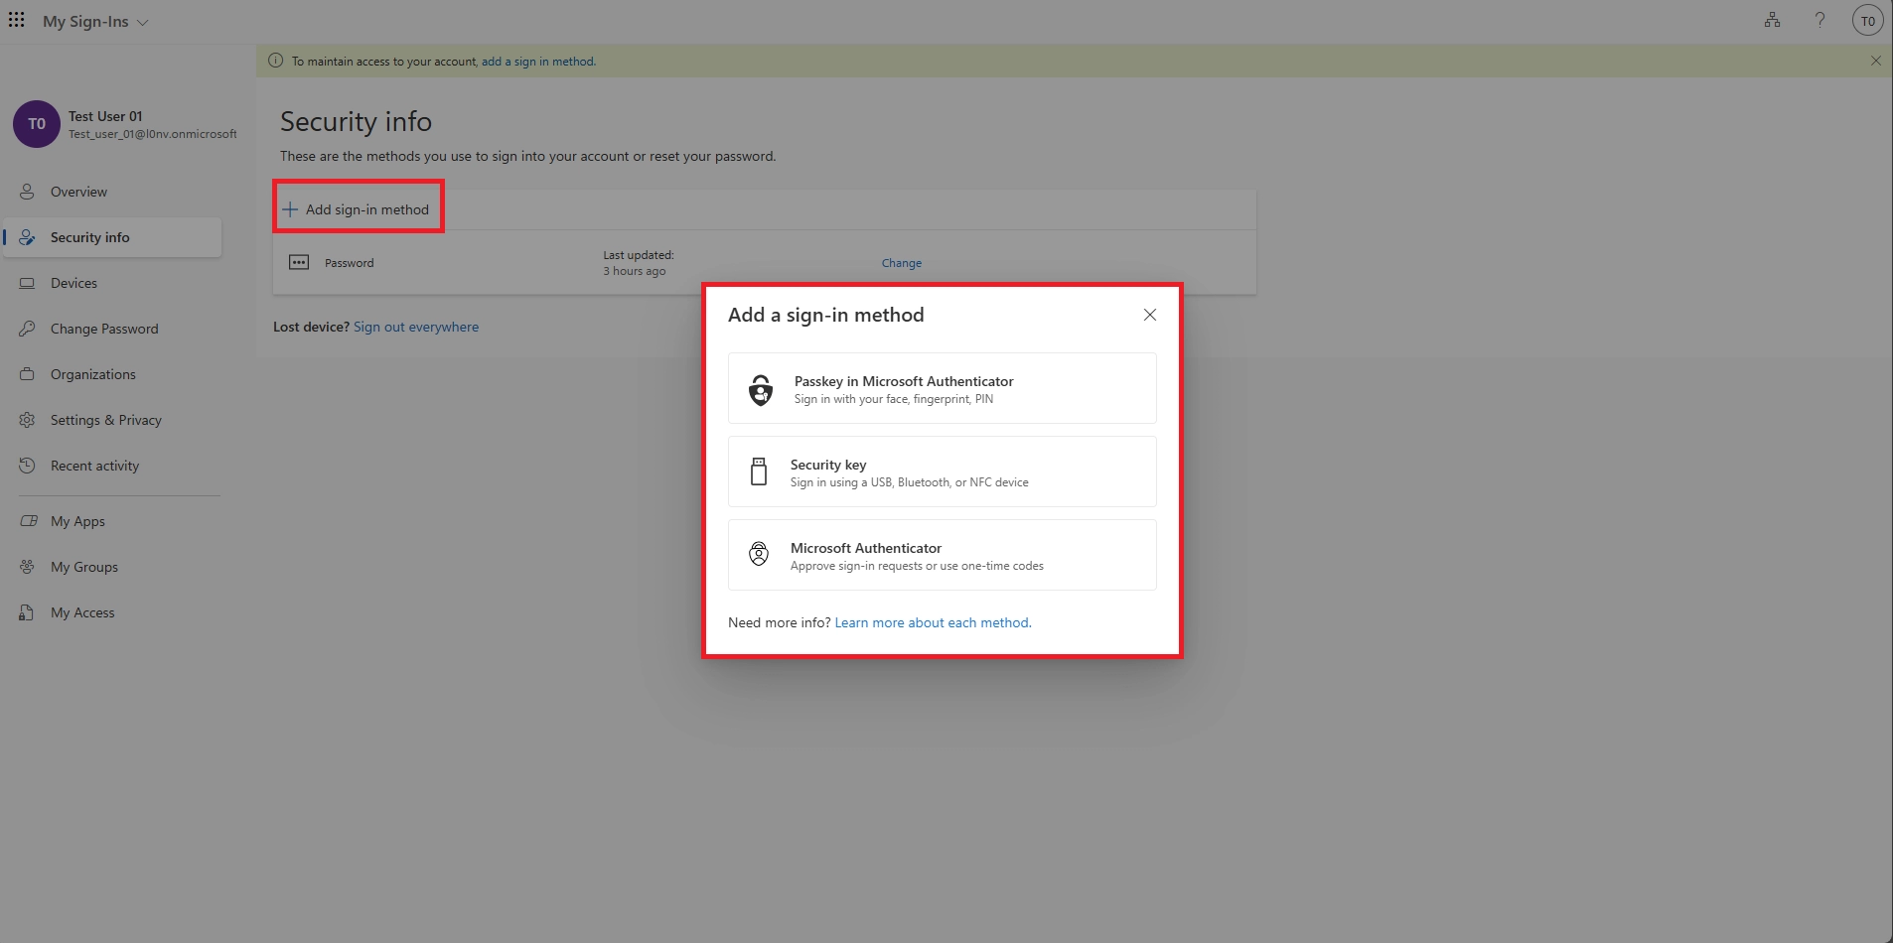Click the Add sign-in method button
The width and height of the screenshot is (1893, 943).
(x=358, y=209)
